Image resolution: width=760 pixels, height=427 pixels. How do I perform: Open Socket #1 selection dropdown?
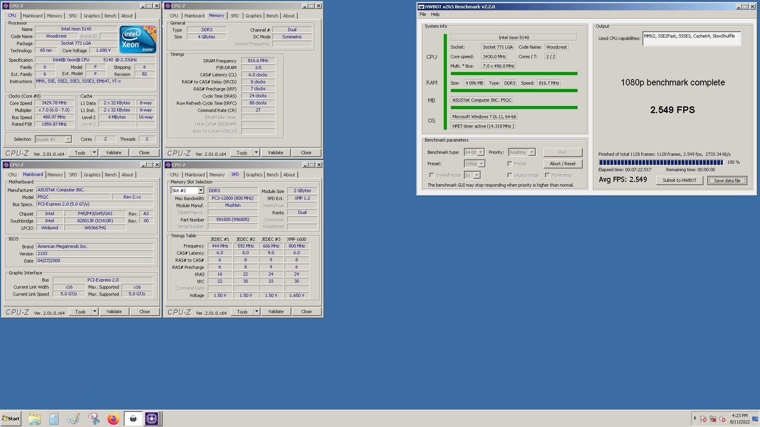(53, 139)
